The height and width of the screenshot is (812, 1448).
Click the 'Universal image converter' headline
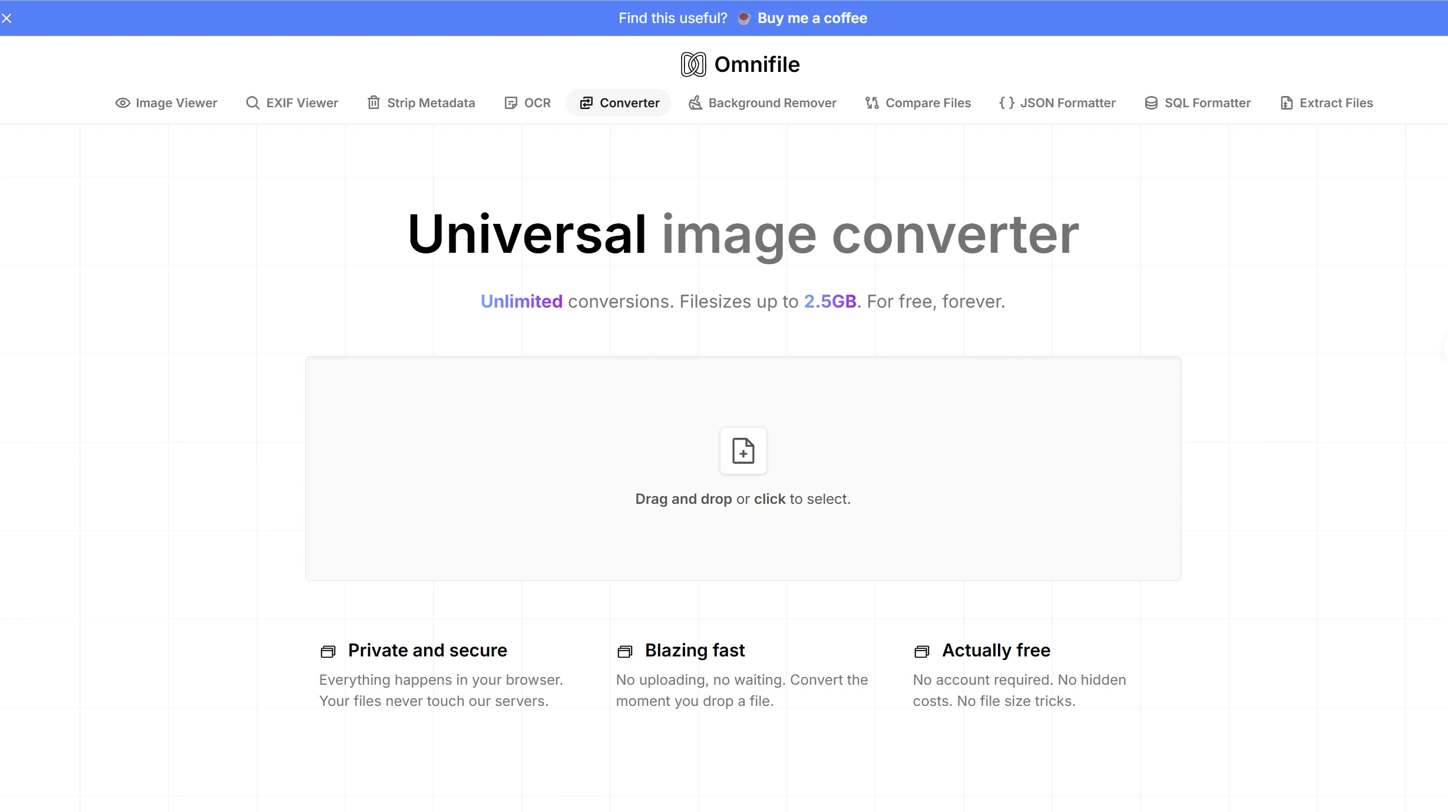click(x=743, y=235)
